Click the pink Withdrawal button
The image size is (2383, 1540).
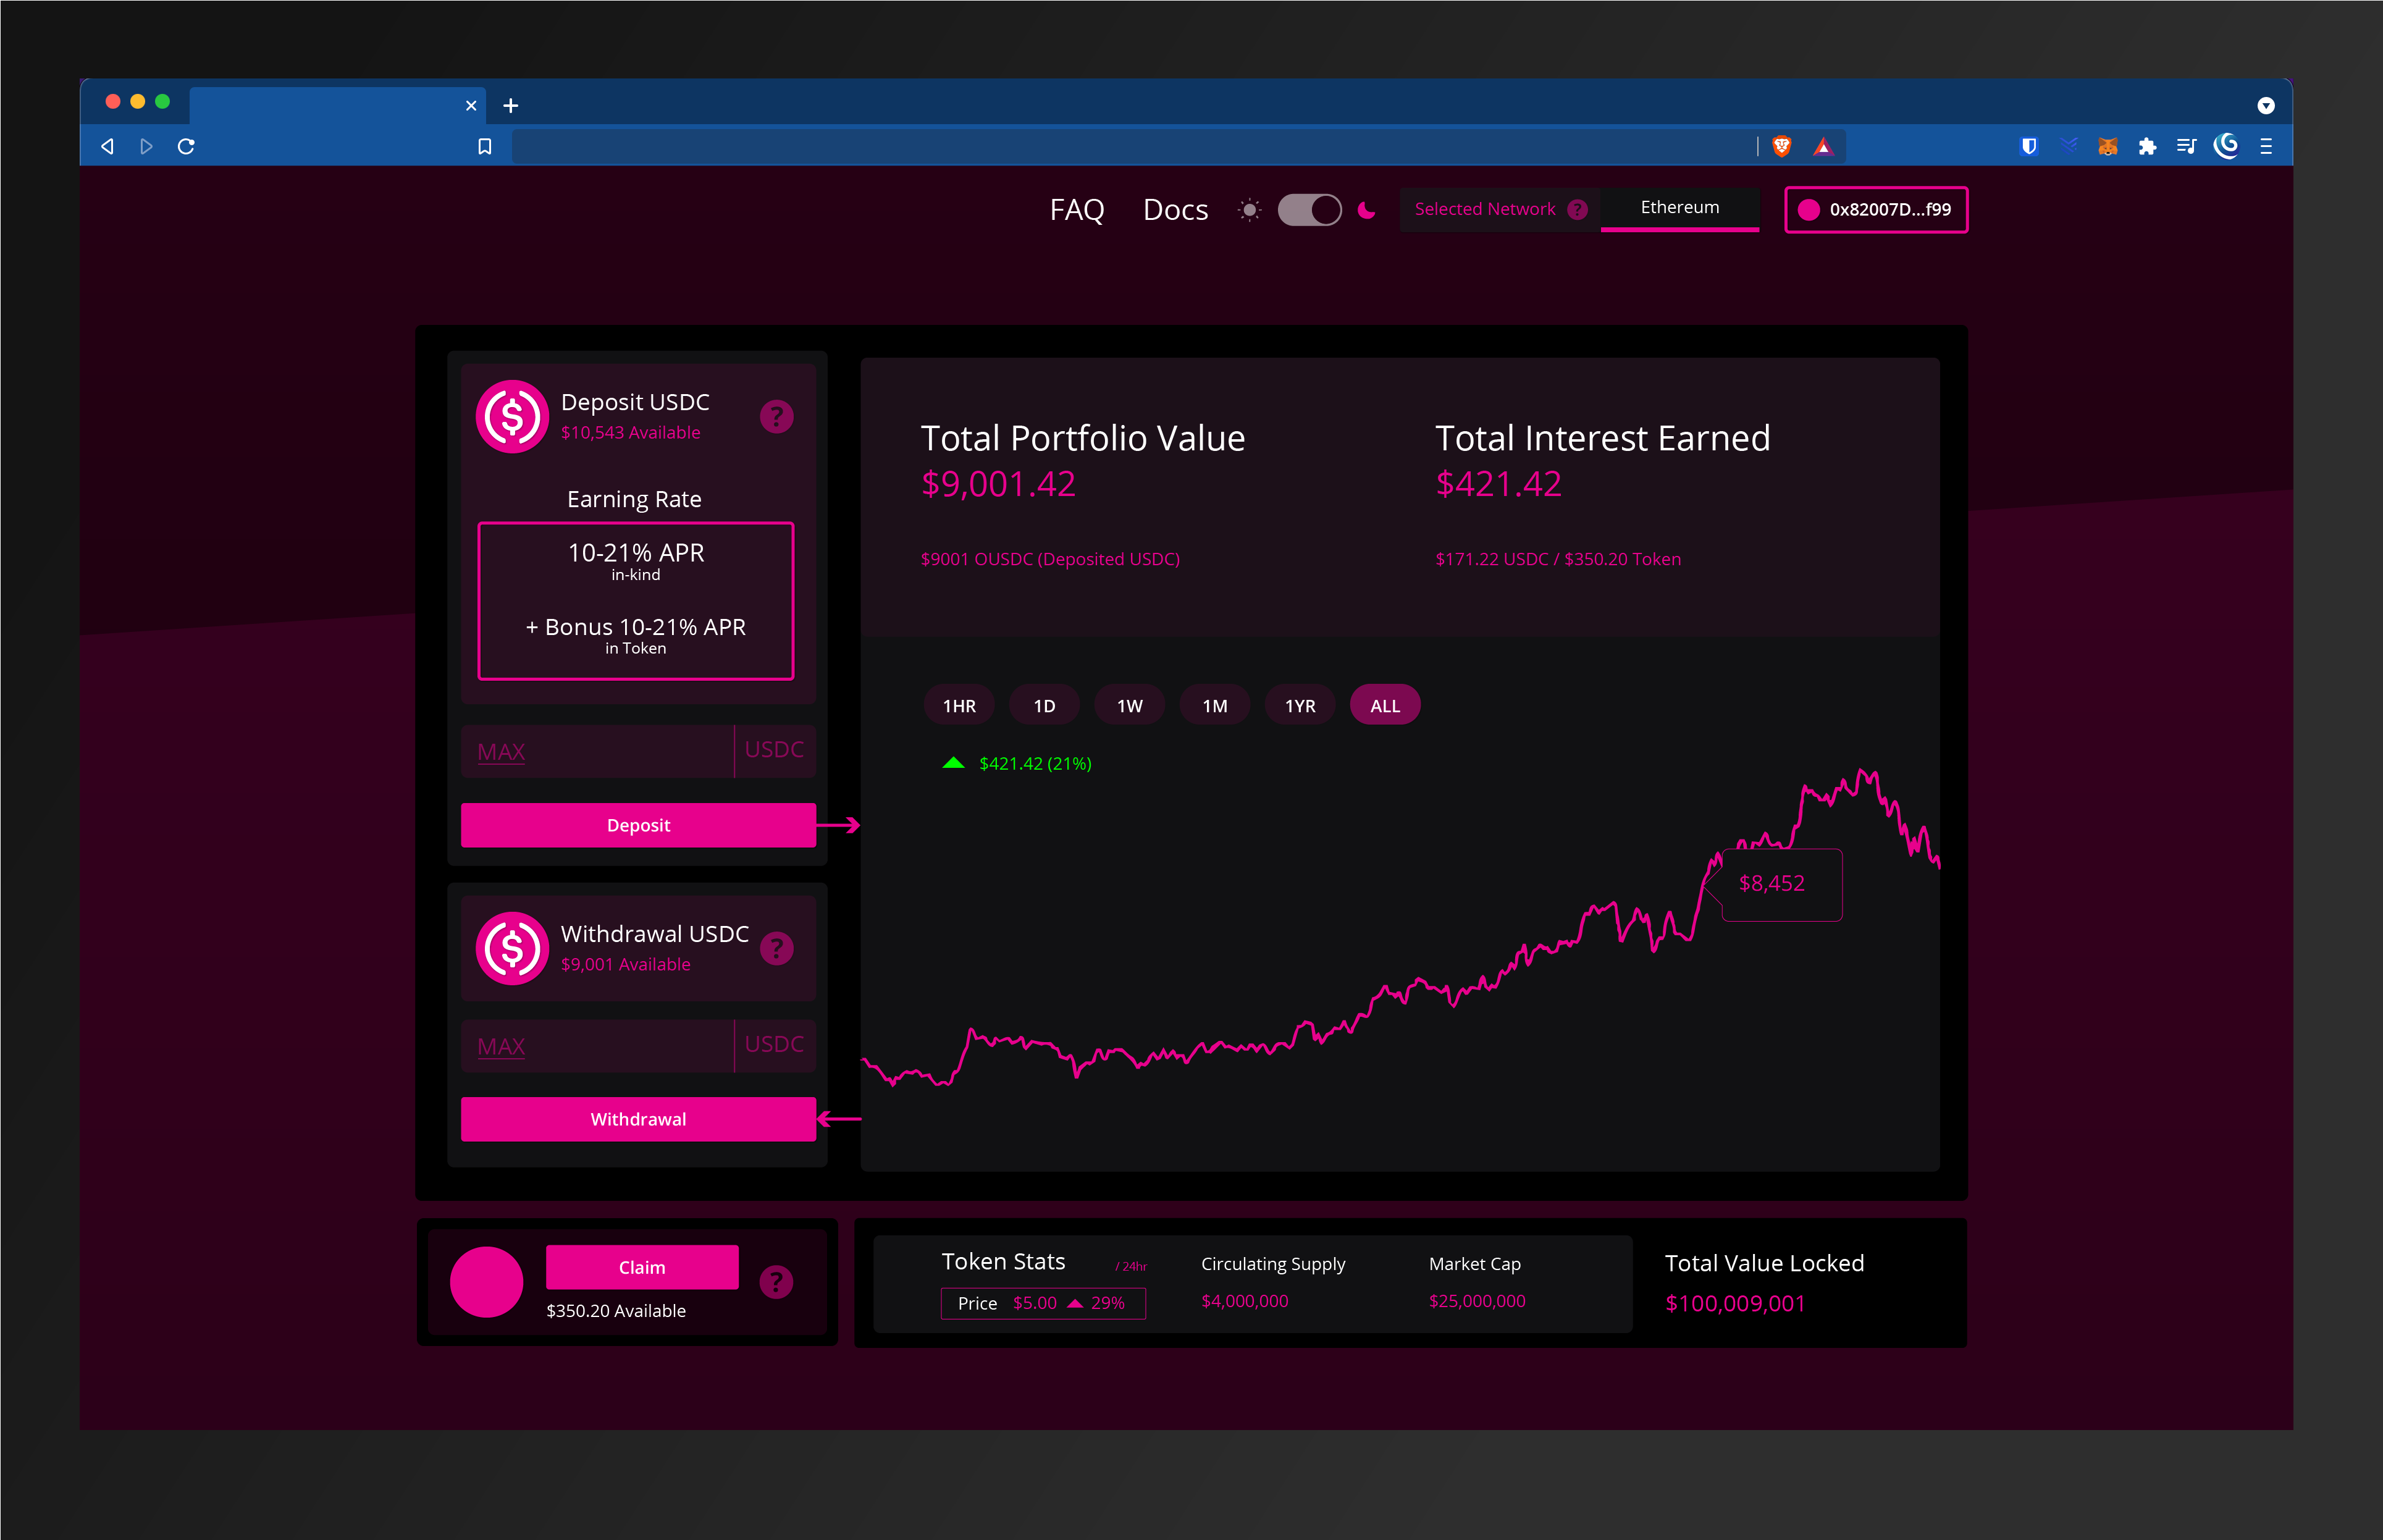638,1119
